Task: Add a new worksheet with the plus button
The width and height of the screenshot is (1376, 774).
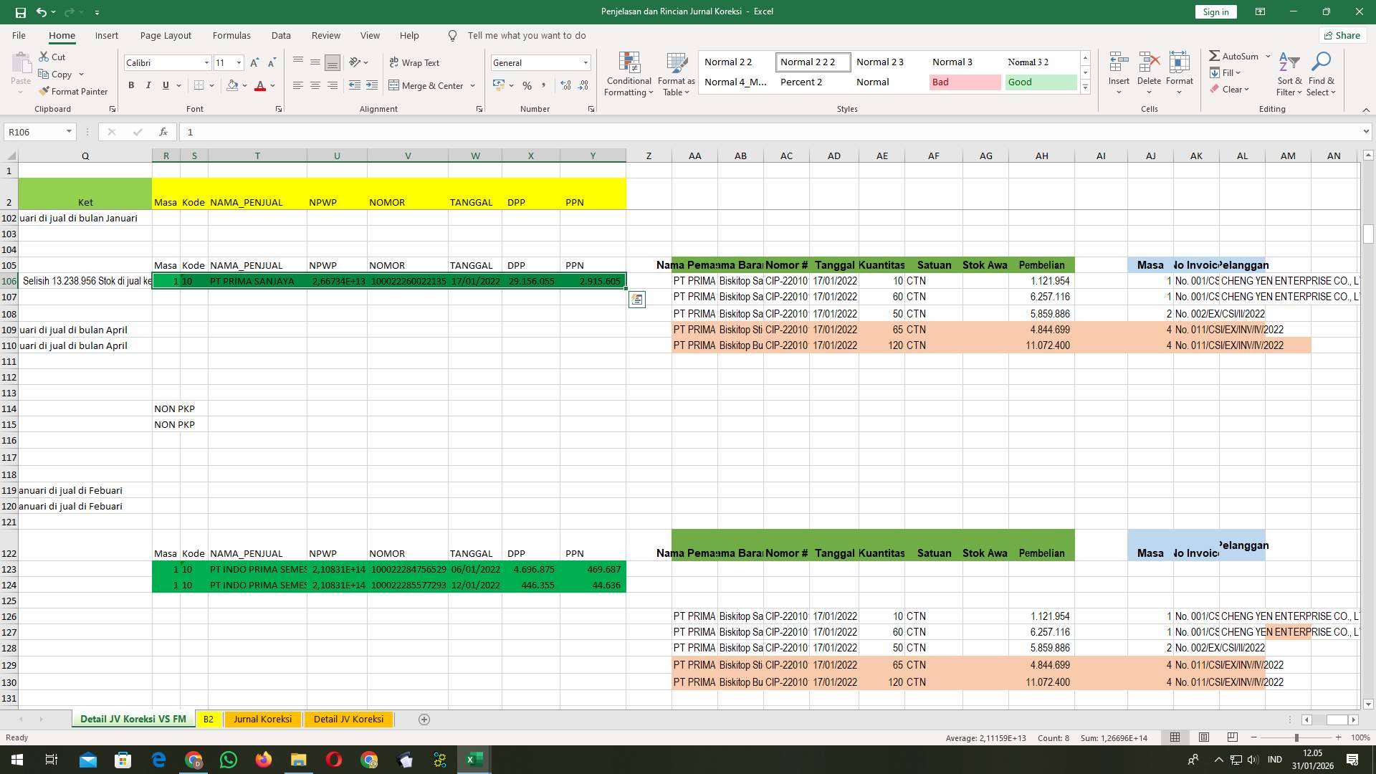Action: click(424, 719)
